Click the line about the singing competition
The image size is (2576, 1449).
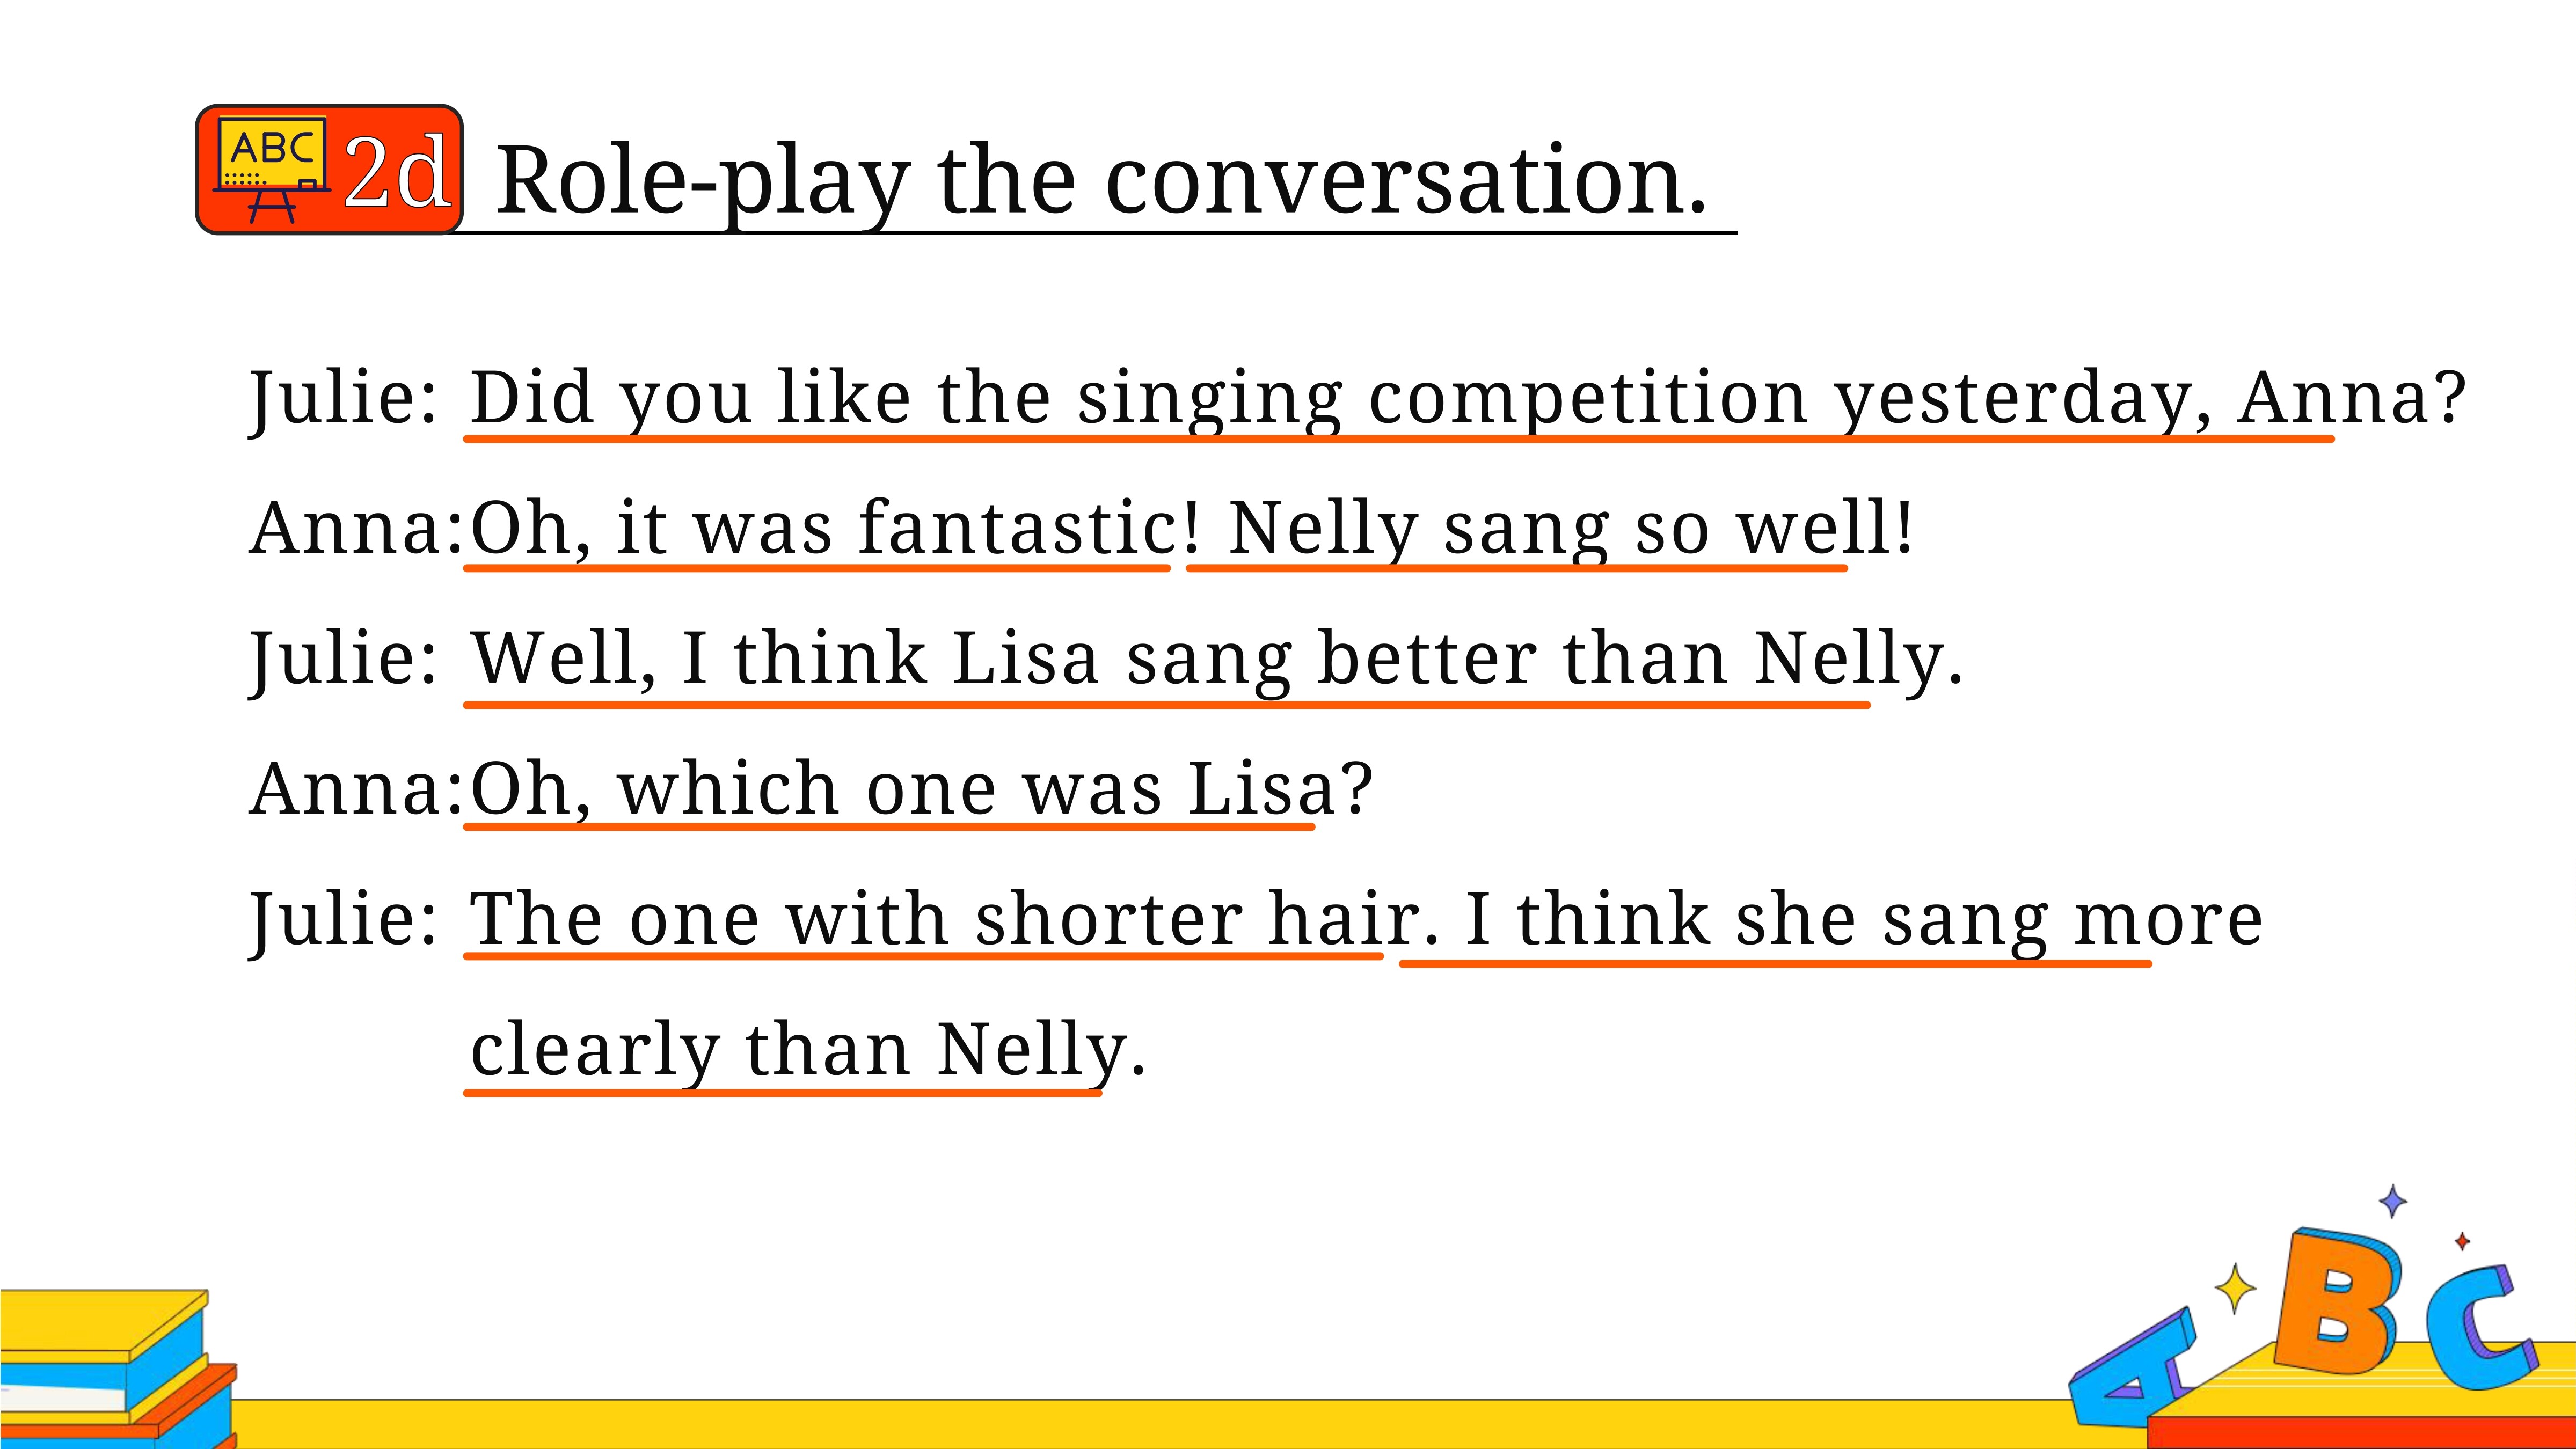(x=1467, y=398)
